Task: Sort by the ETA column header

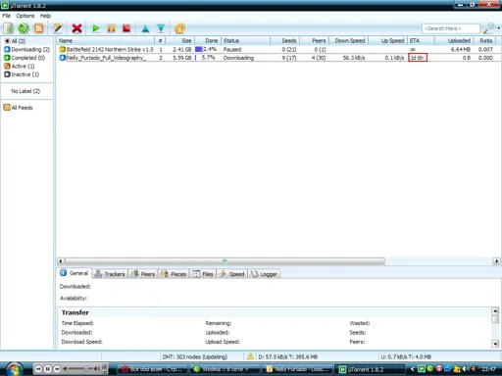Action: tap(421, 41)
